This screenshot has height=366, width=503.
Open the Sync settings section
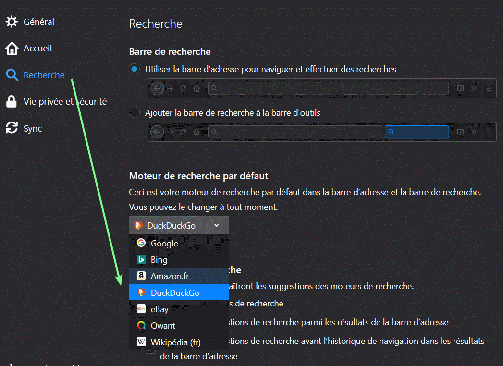[32, 128]
